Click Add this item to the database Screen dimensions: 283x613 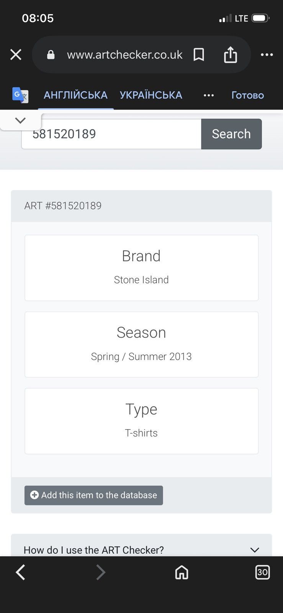[x=94, y=495]
